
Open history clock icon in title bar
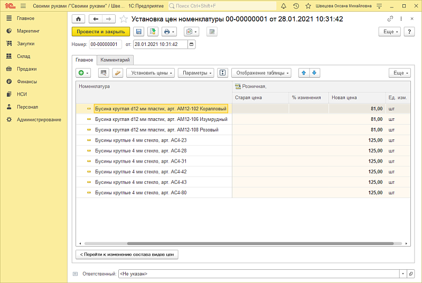click(296, 6)
